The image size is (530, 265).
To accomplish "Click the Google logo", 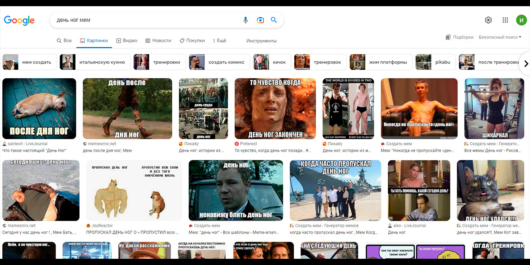I will [x=19, y=20].
